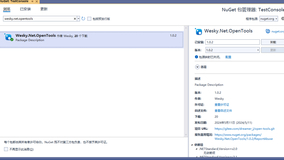The height and width of the screenshot is (160, 284).
Task: Collapse the 选项 options section
Action: [197, 67]
